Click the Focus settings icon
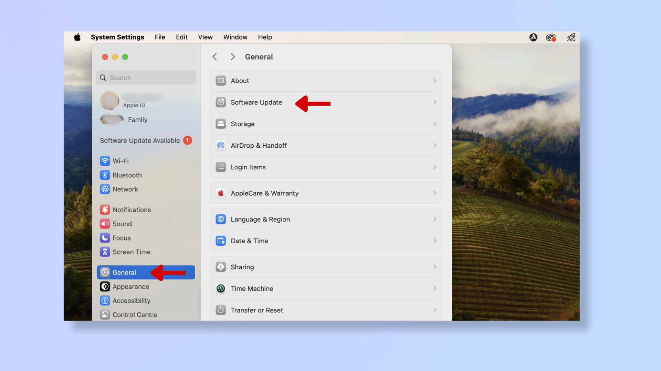The height and width of the screenshot is (371, 661). 105,237
